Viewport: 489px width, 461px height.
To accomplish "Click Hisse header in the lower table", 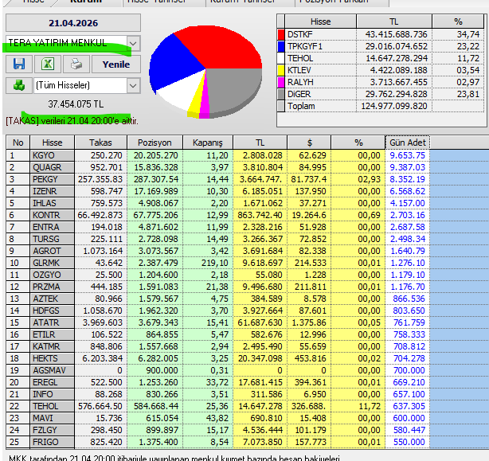I will (53, 143).
